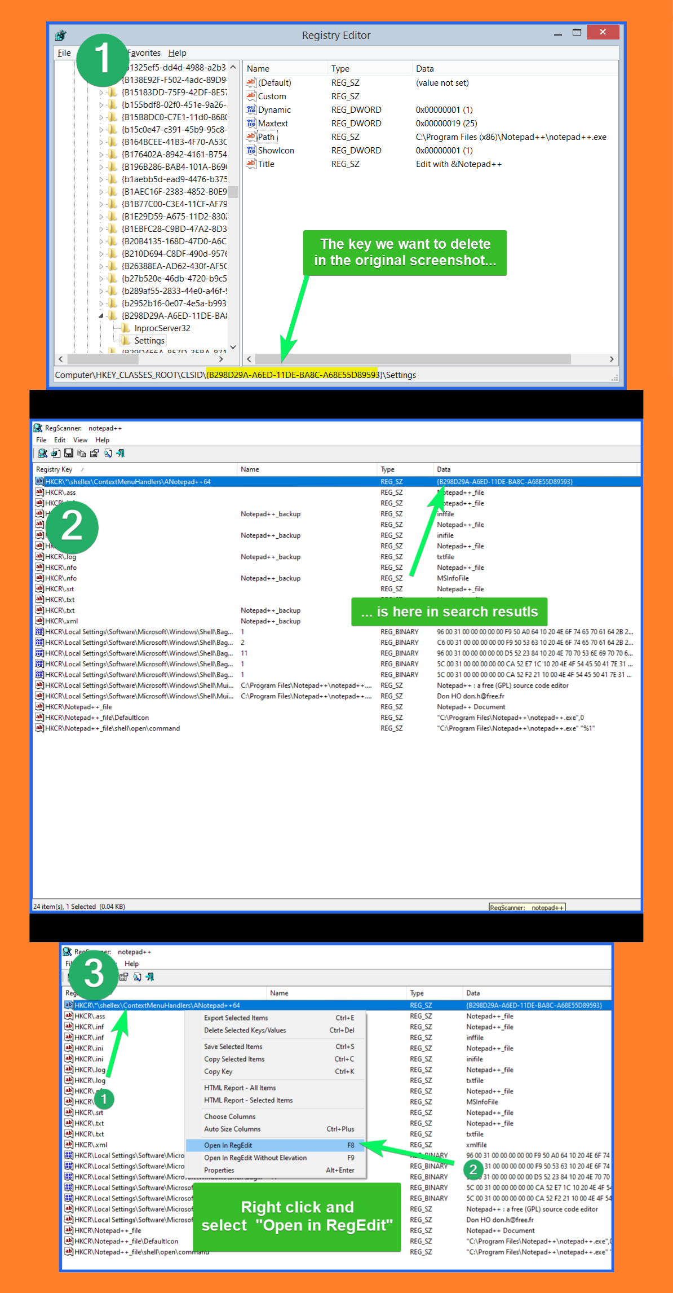Open the Edit menu in step 2 RegScanner
The width and height of the screenshot is (673, 1293).
tap(60, 440)
